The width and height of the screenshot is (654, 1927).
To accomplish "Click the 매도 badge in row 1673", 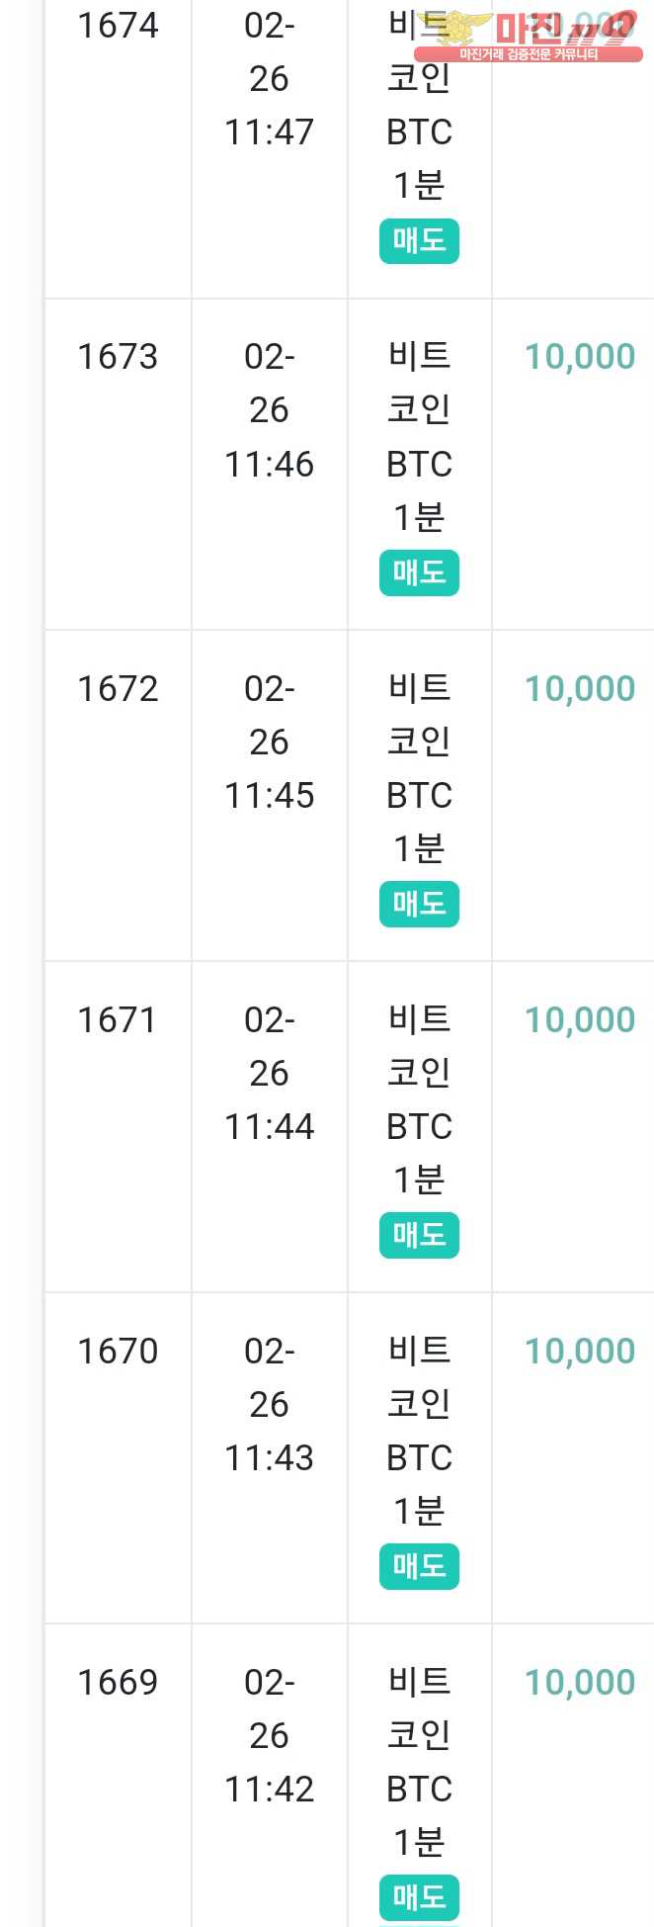I will 419,572.
